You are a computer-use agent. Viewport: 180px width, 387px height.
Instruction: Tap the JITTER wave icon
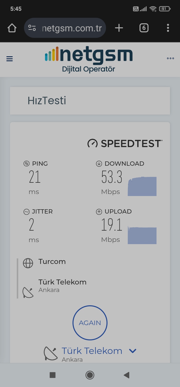26,212
